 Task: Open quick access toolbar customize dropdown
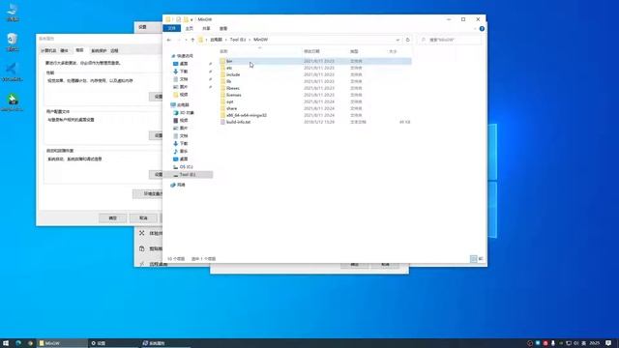pyautogui.click(x=192, y=19)
